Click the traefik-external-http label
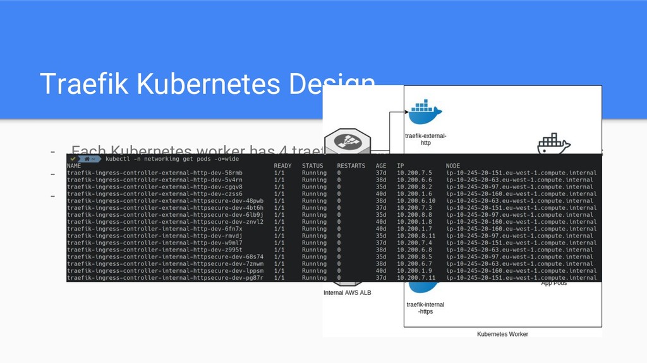The height and width of the screenshot is (363, 647). (x=425, y=139)
